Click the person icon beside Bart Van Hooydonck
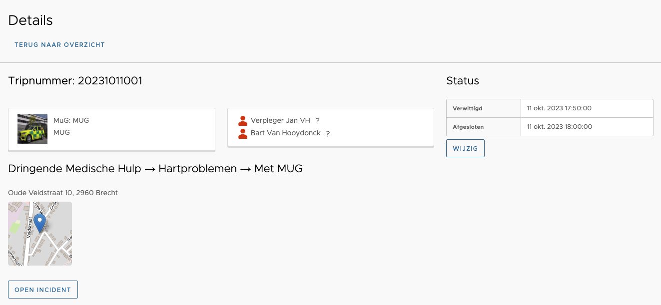Image resolution: width=661 pixels, height=305 pixels. pos(243,134)
